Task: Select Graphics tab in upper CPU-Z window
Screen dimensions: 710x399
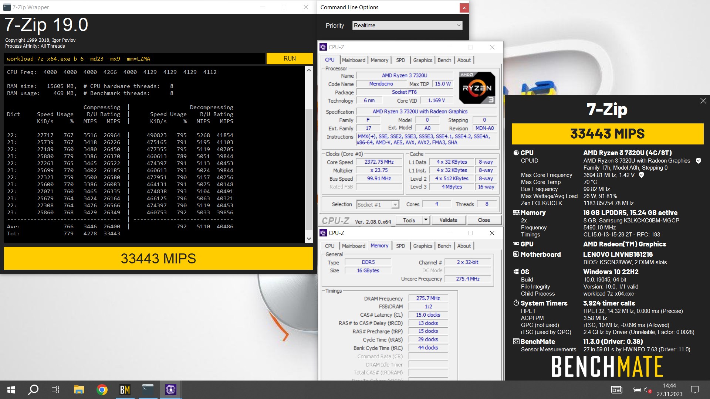Action: click(423, 60)
